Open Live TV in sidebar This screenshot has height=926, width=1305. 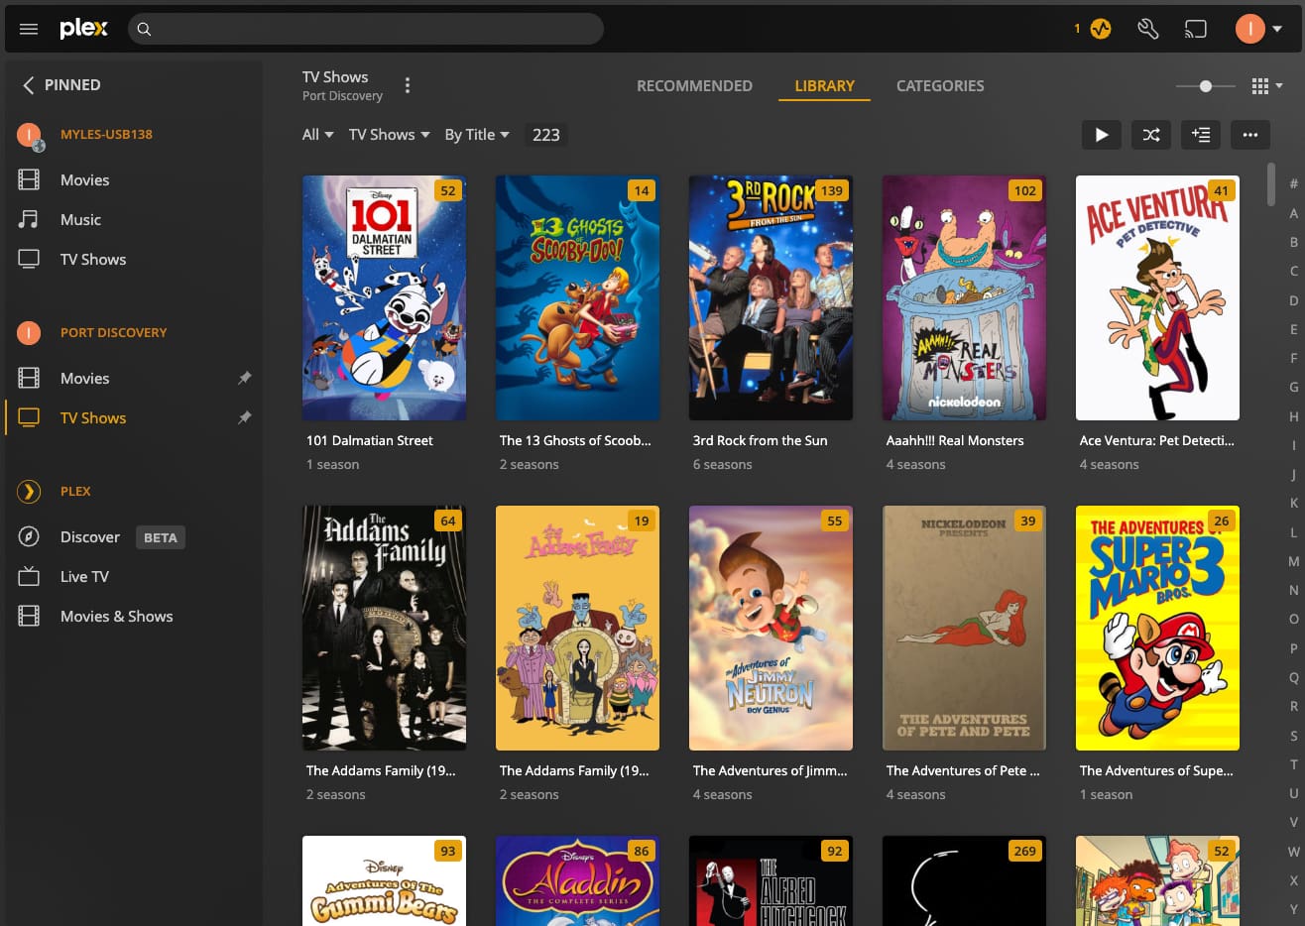tap(84, 576)
